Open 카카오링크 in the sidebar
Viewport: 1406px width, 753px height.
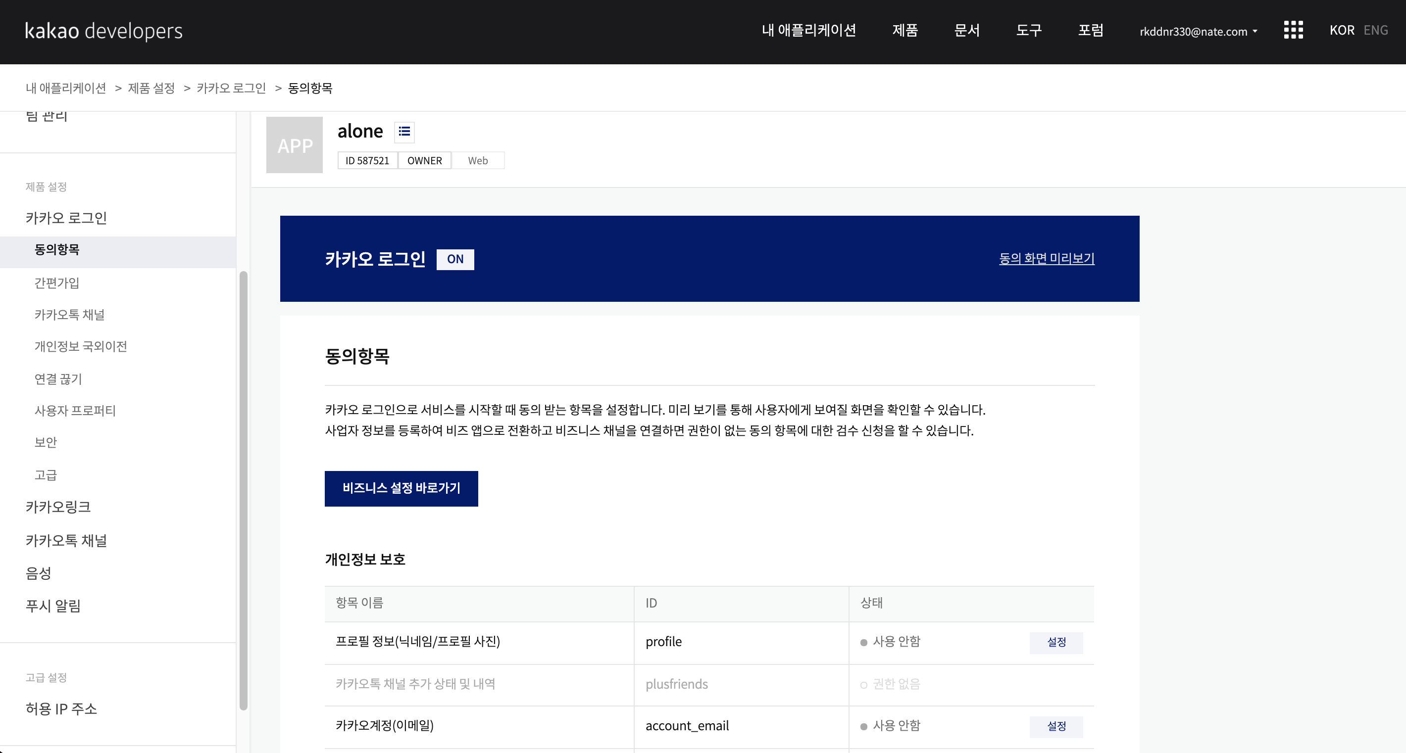pos(58,507)
